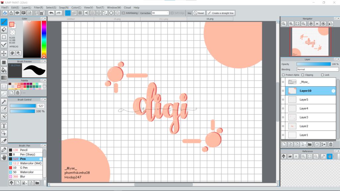The width and height of the screenshot is (340, 191).
Task: Enable the radial snap
Action: click(x=93, y=13)
